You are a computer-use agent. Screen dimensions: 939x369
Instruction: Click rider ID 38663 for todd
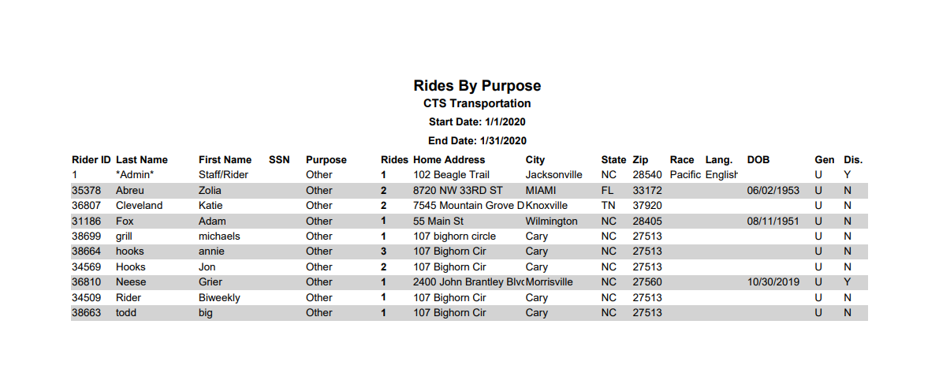pos(84,313)
